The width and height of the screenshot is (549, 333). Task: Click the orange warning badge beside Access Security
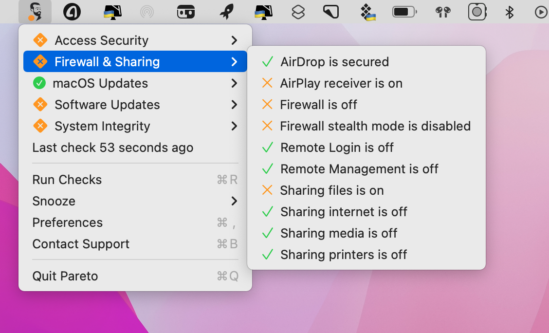tap(40, 40)
